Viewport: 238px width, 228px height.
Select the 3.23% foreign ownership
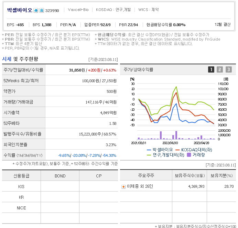111,145
